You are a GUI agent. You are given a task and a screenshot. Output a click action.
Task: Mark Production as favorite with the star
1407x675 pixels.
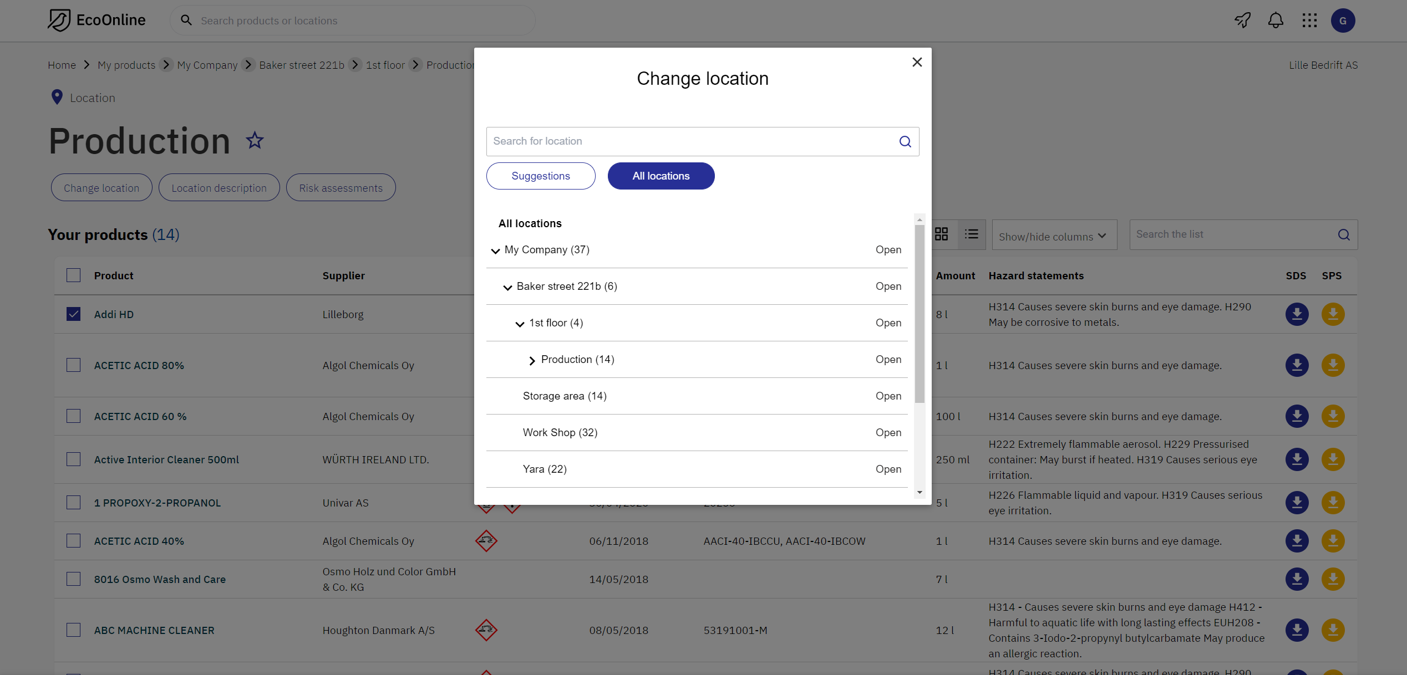click(255, 140)
